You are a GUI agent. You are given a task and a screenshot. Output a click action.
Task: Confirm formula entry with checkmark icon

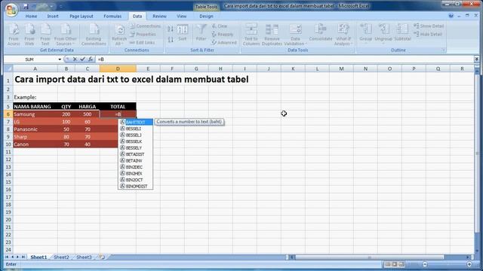82,59
